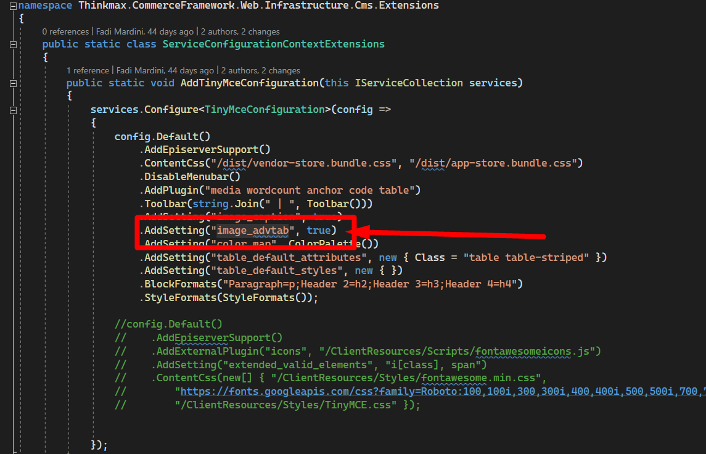The width and height of the screenshot is (706, 454).
Task: Click the StyleFormats() argument call
Action: 266,297
